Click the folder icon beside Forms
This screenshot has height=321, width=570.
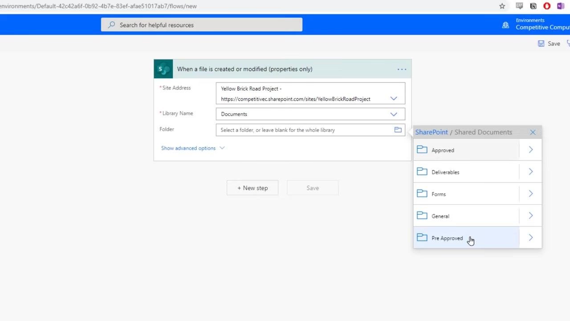coord(422,193)
